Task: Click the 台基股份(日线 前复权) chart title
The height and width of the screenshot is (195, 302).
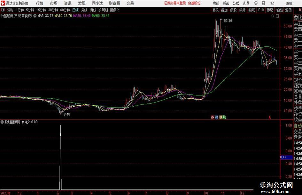Action: tap(16, 16)
